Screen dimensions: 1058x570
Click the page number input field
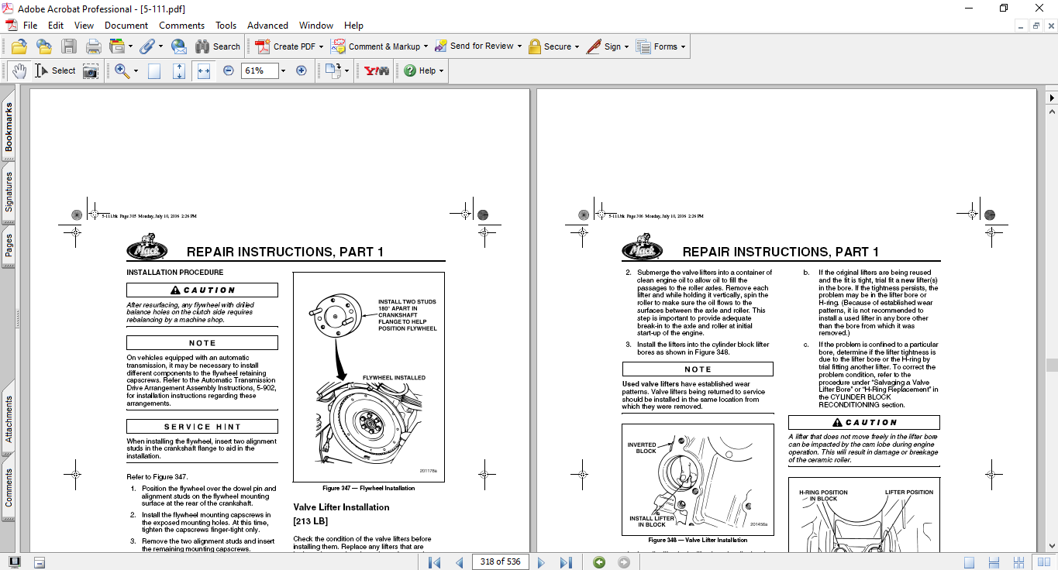[x=500, y=562]
